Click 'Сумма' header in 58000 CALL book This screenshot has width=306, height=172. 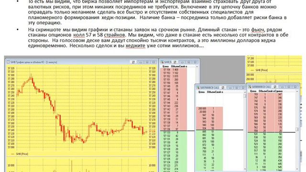pos(279,91)
